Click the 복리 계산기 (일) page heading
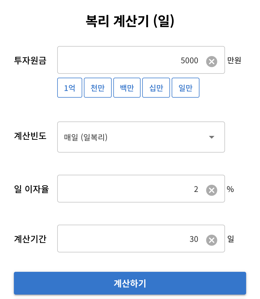This screenshot has height=299, width=260. [x=130, y=21]
